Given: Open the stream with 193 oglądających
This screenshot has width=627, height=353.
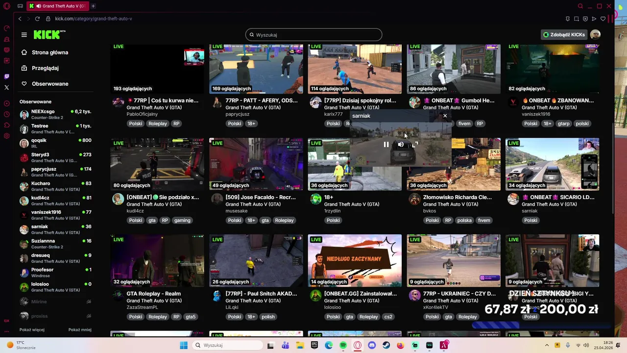Looking at the screenshot, I should coord(157,69).
